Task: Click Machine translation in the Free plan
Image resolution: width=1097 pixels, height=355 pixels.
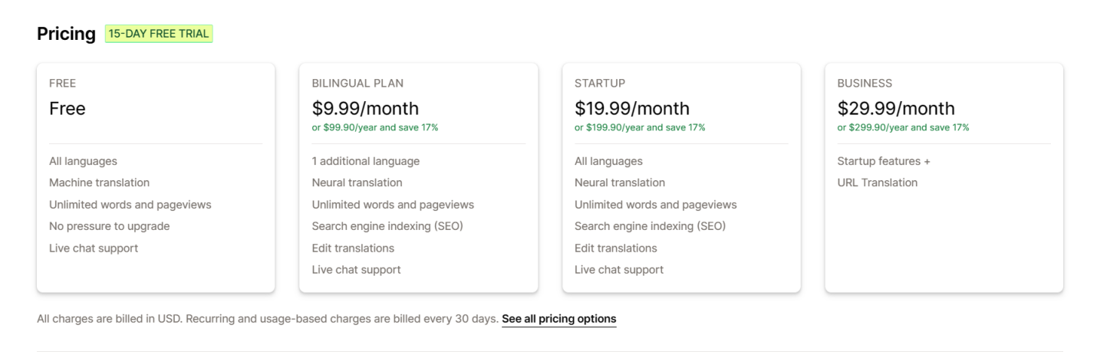Action: click(99, 182)
